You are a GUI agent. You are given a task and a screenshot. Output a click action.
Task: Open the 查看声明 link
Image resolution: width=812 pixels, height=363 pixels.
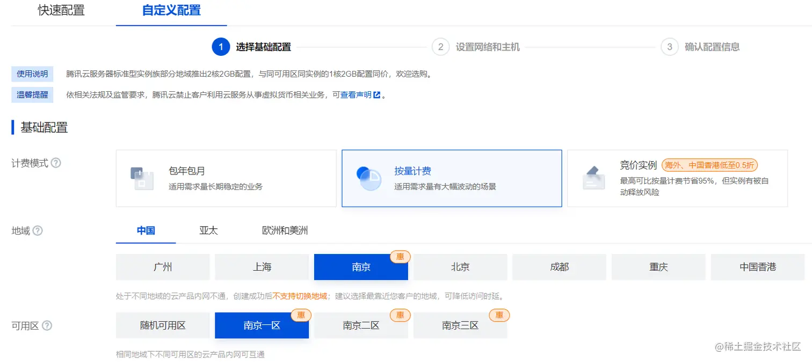356,95
